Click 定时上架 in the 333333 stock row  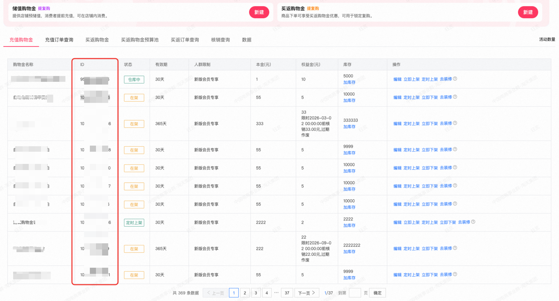(411, 124)
